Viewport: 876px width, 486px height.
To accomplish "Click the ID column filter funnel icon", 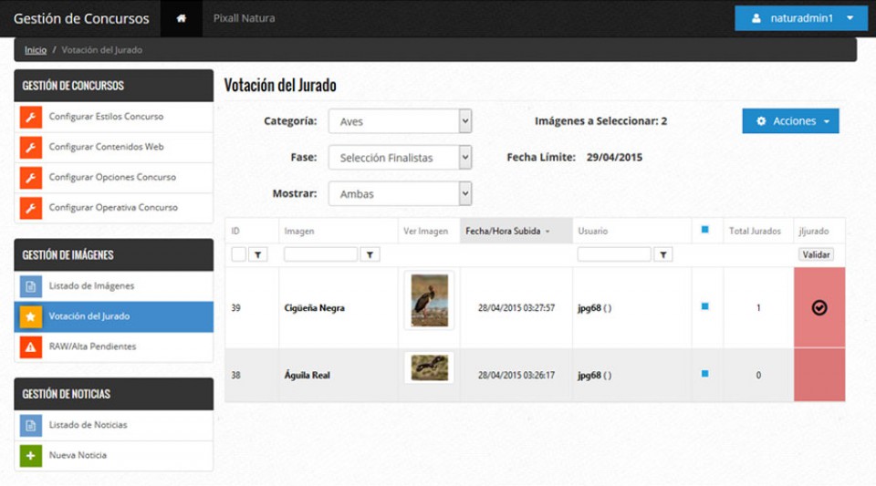I will 257,255.
